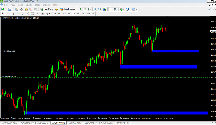Switch to the XAUUSDm,Daily chart tab

[x=10, y=123]
